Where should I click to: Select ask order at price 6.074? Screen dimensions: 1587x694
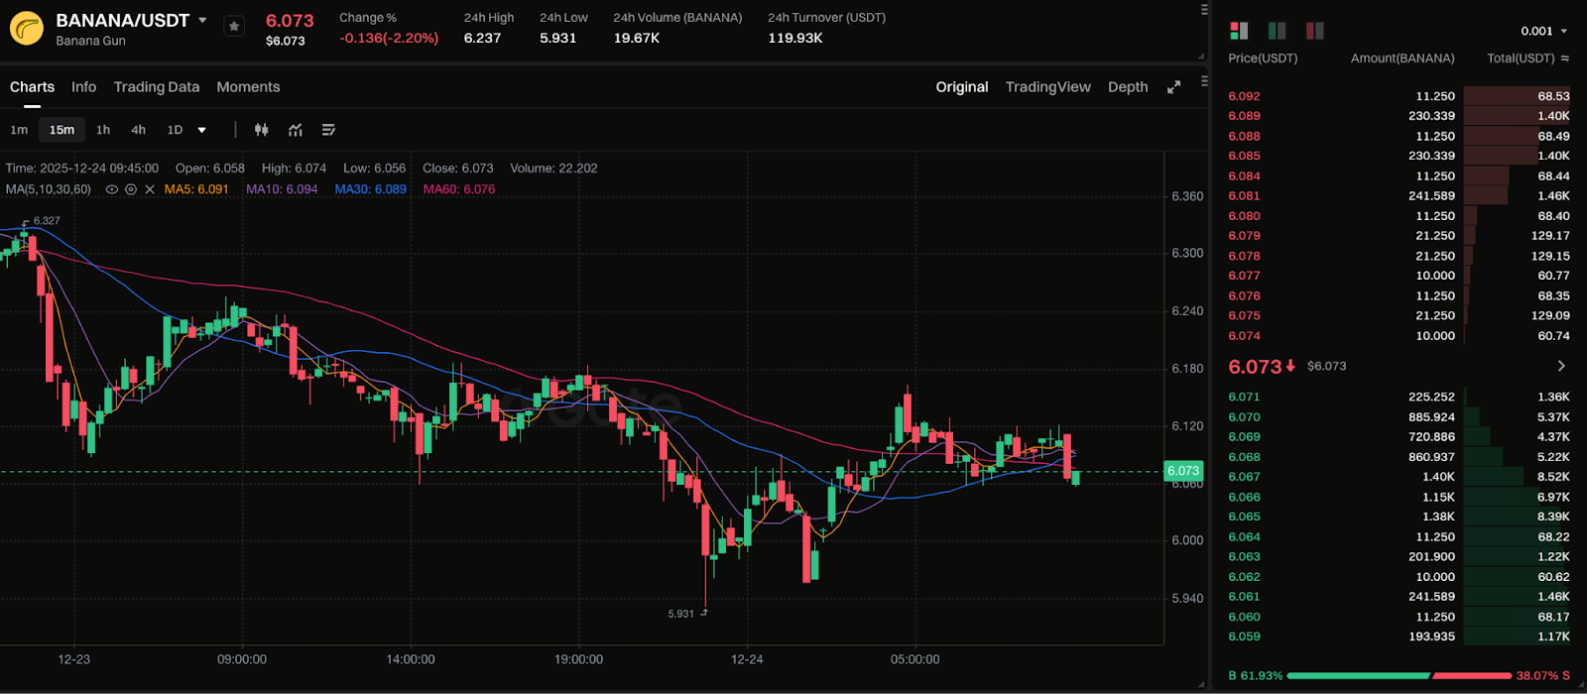coord(1399,336)
